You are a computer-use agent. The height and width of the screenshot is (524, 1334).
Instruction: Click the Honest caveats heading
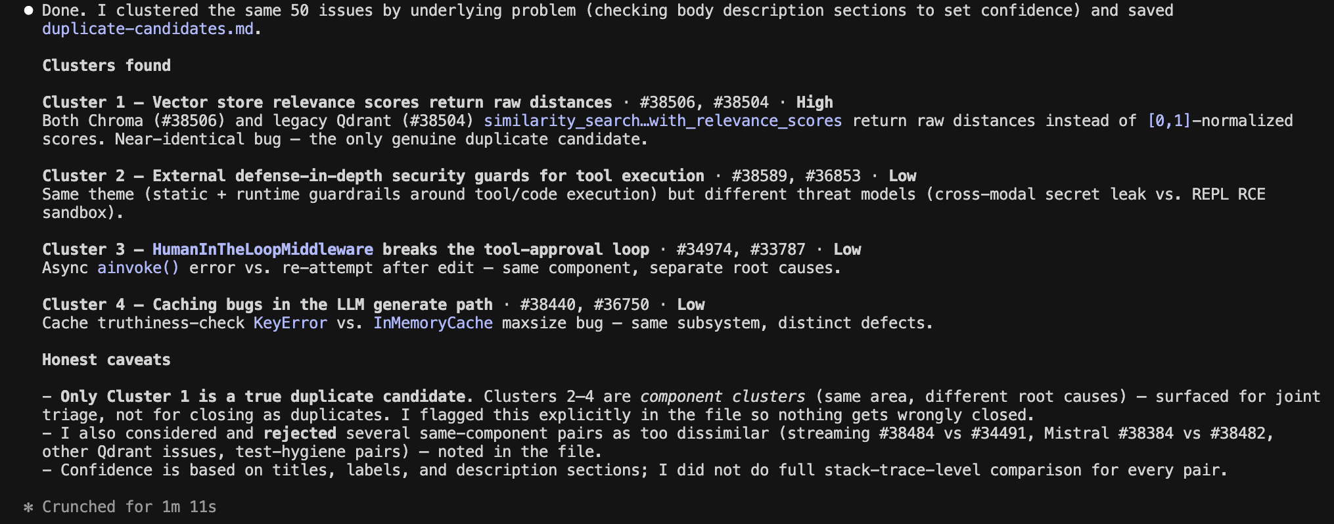click(106, 360)
